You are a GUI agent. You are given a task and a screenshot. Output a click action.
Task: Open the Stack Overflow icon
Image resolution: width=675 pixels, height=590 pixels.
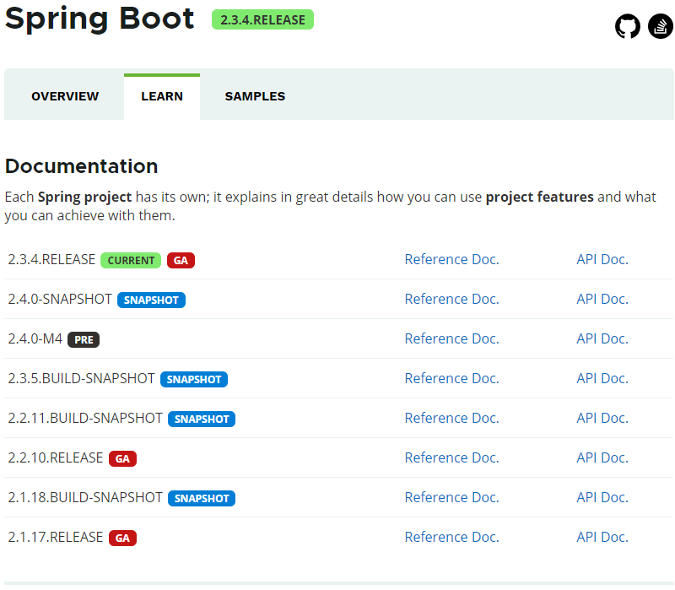(x=661, y=26)
